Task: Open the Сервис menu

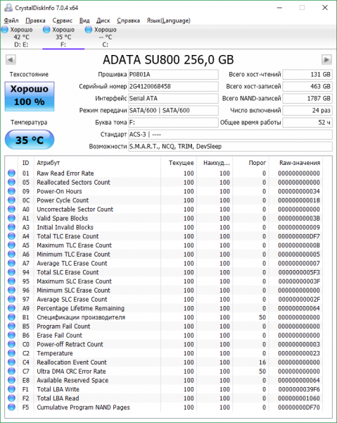Action: coord(62,20)
